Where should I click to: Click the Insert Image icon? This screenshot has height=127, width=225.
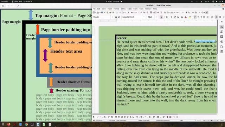click(155, 13)
